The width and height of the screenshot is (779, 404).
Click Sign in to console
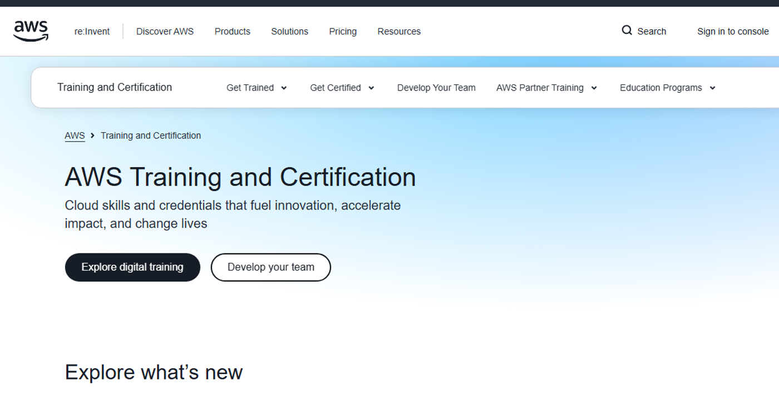tap(733, 32)
